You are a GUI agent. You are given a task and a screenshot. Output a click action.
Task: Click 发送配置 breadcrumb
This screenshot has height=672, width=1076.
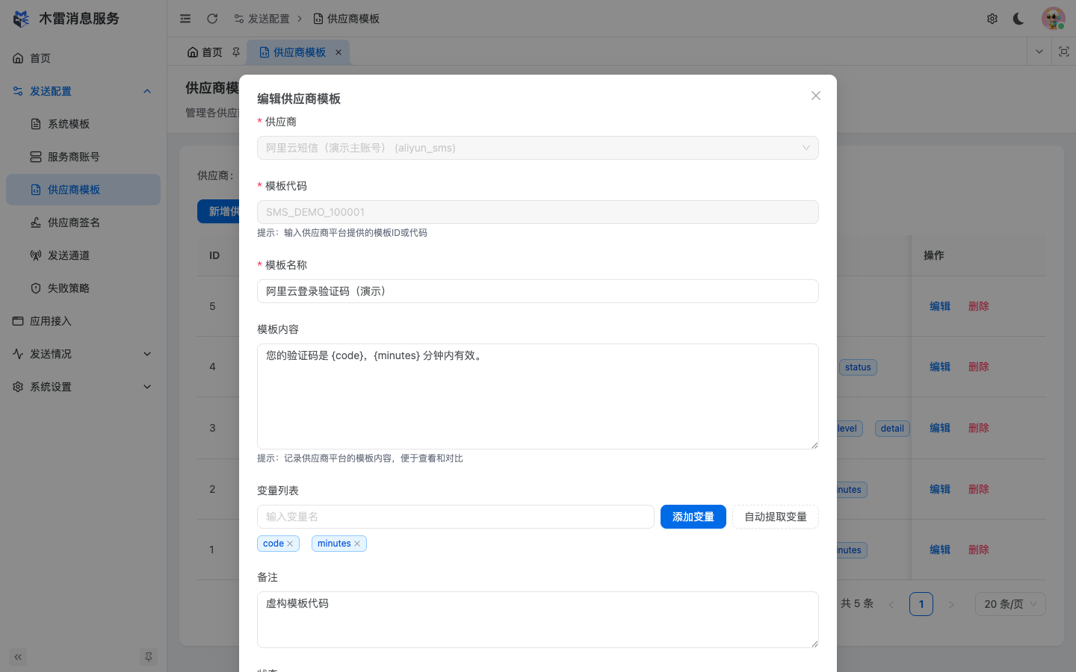[262, 19]
